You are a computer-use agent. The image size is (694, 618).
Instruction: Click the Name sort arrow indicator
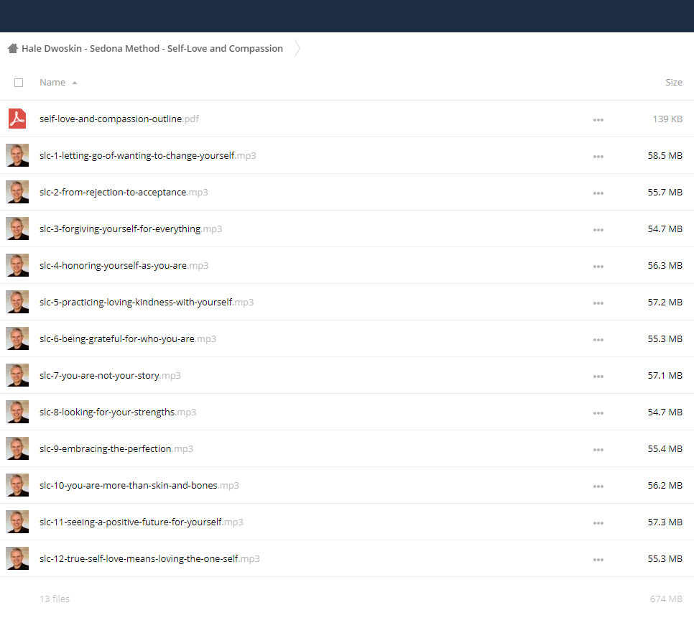click(x=75, y=83)
